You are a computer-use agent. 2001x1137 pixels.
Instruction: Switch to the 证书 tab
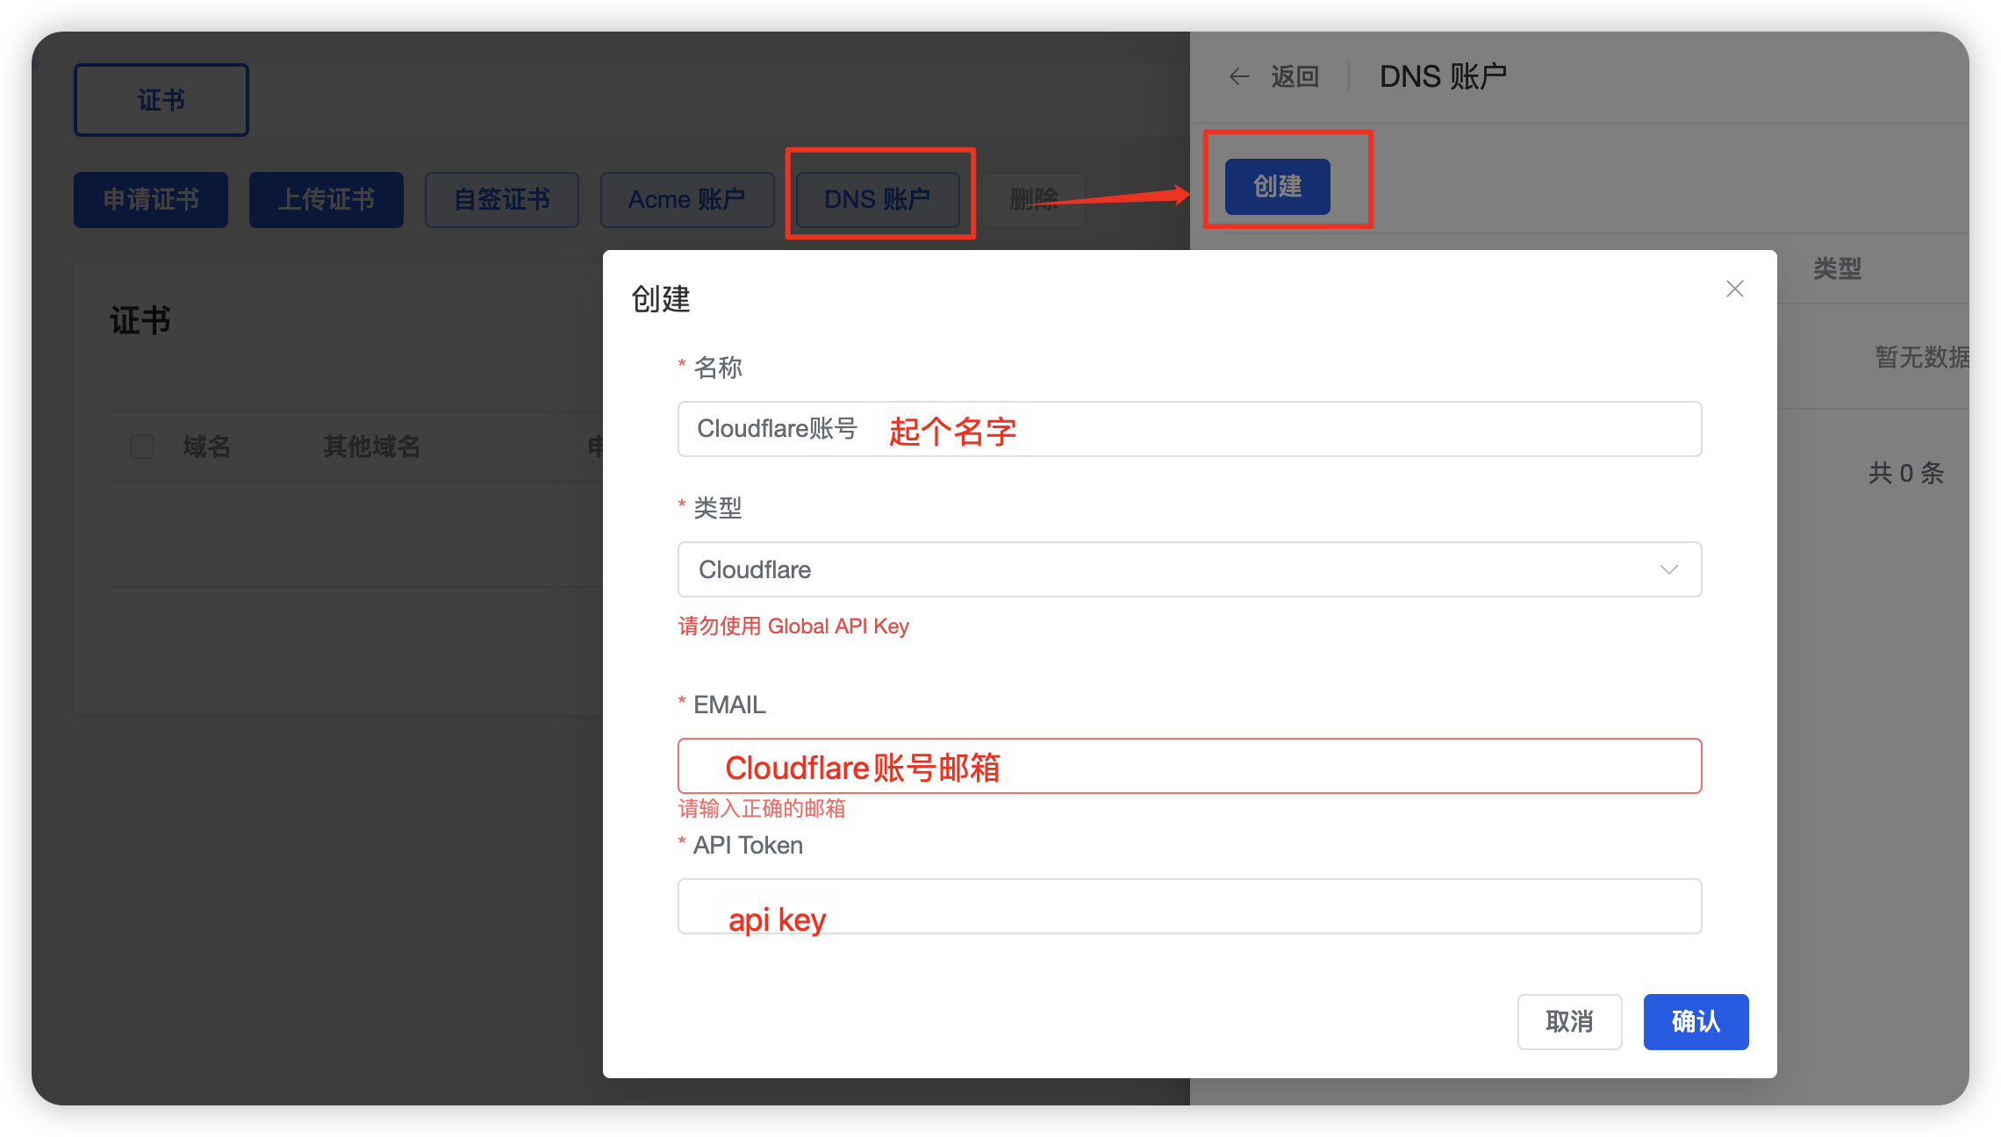(161, 100)
